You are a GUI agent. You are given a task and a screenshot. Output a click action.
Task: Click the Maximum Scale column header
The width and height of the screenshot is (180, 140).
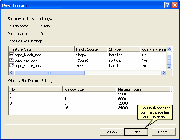[x=143, y=89]
